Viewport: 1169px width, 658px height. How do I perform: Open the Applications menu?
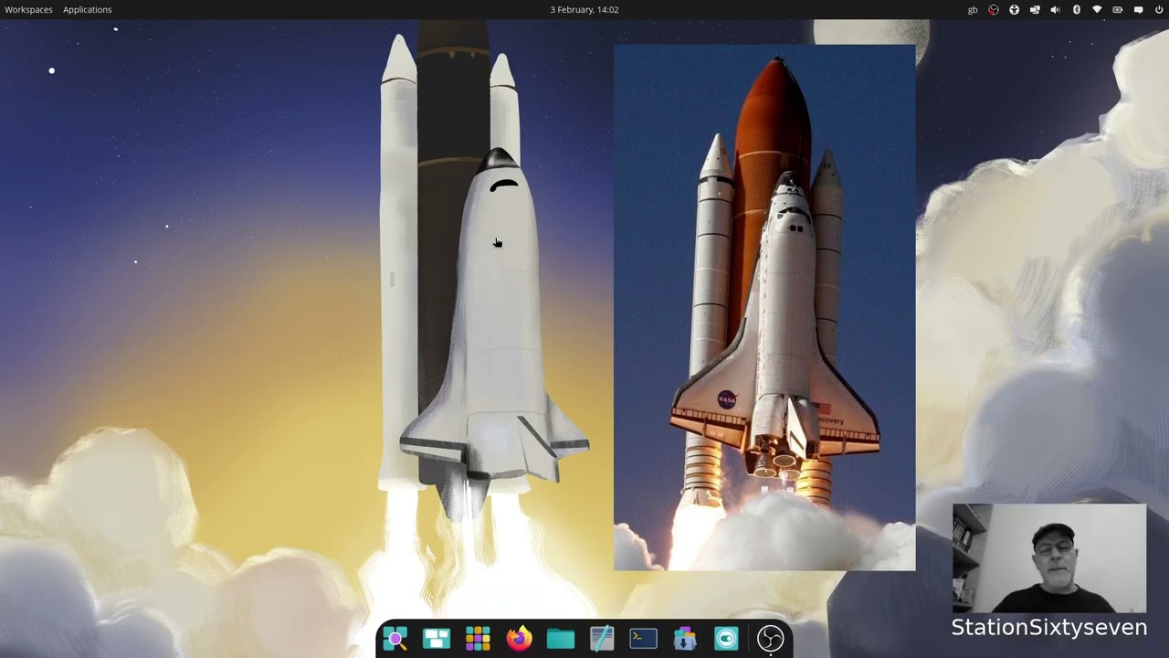tap(87, 9)
